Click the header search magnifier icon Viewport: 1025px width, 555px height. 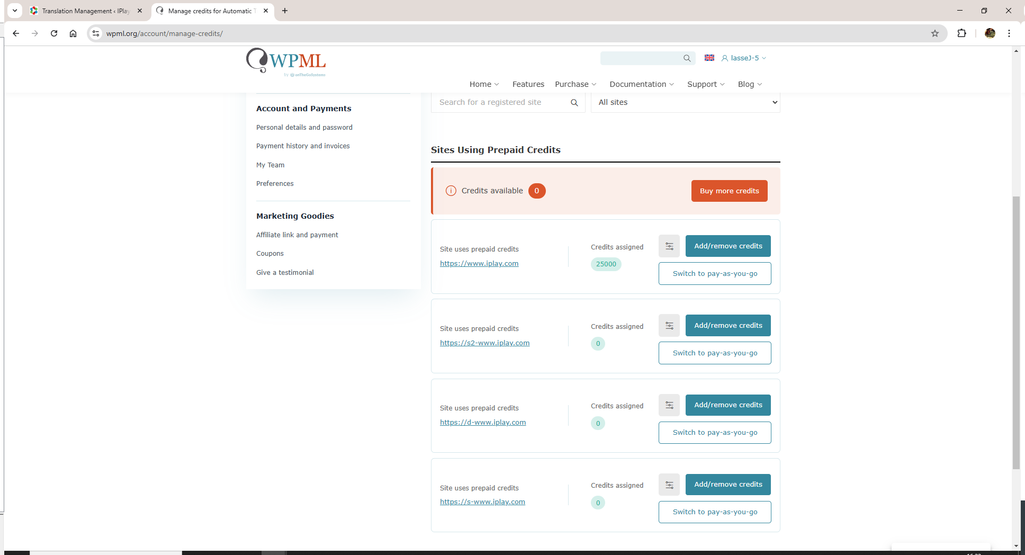tap(687, 58)
